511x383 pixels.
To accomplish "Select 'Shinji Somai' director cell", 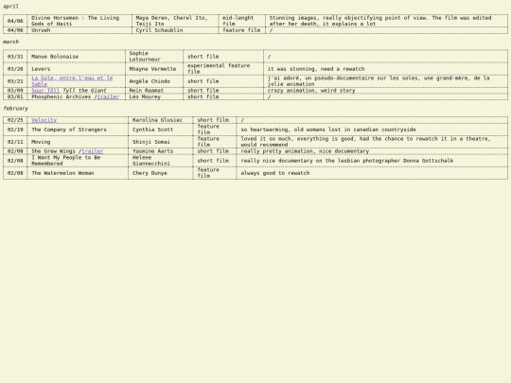I will tap(161, 142).
